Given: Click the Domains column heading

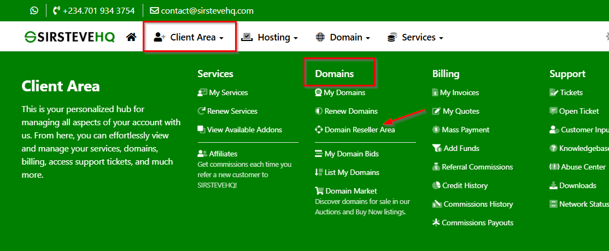Looking at the screenshot, I should (335, 73).
